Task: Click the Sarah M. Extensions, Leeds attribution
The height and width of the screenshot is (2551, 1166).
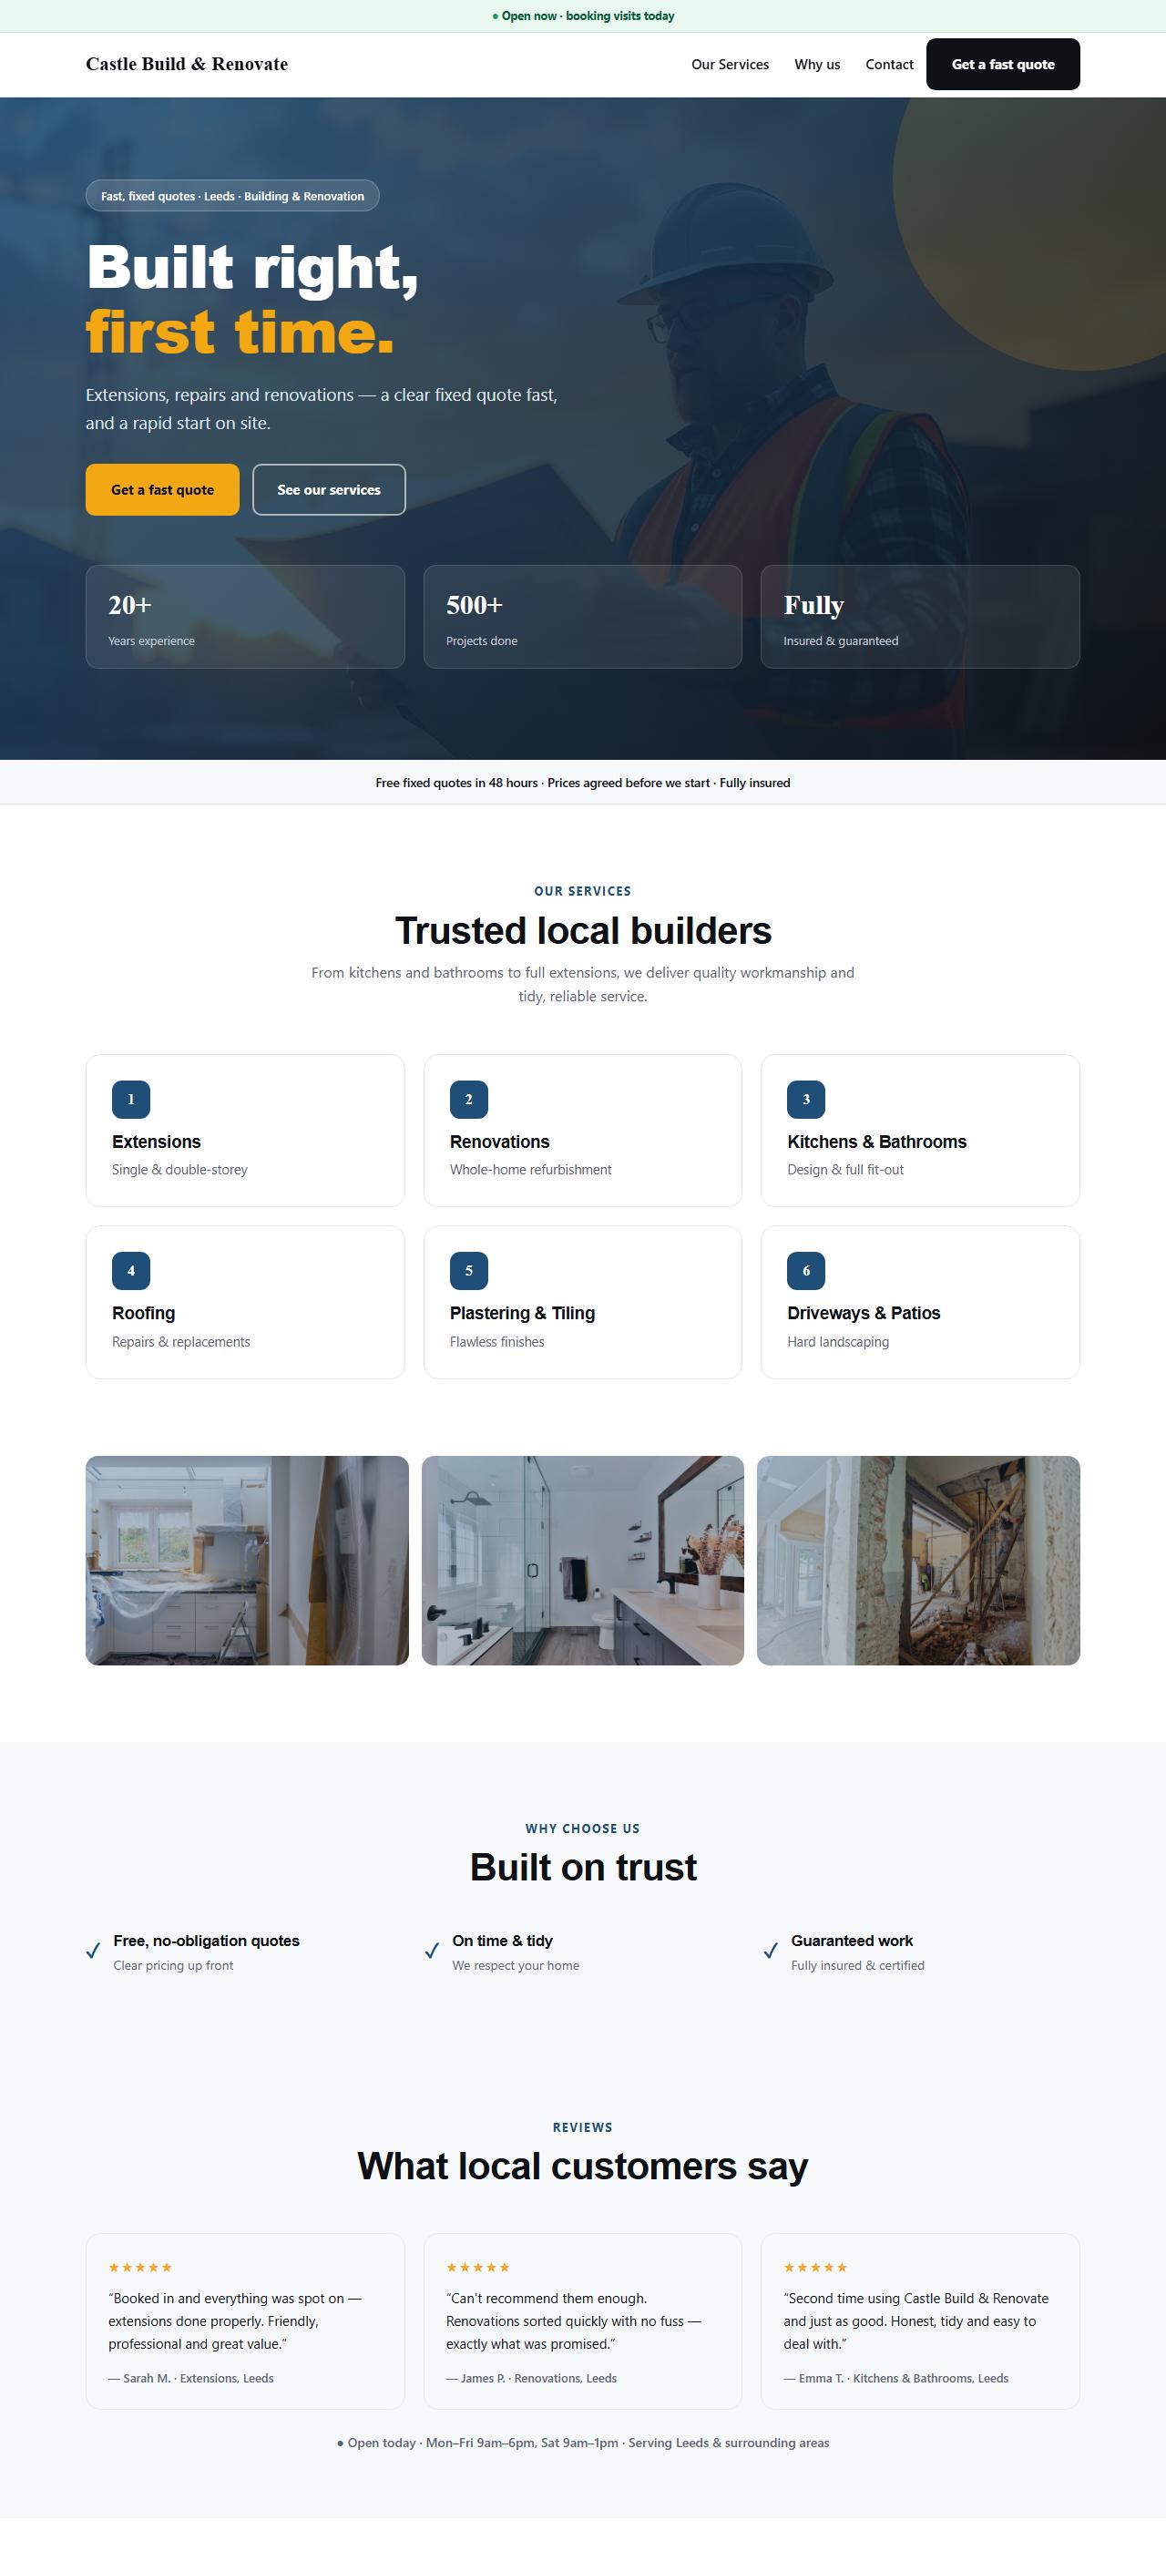Action: (x=191, y=2378)
